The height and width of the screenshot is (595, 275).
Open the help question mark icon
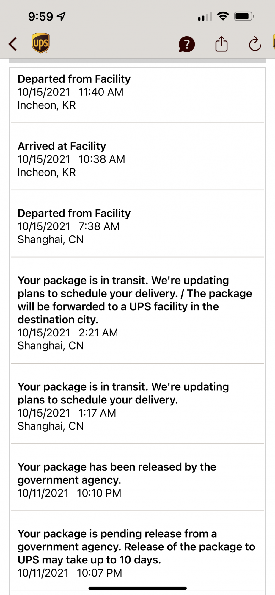[187, 44]
